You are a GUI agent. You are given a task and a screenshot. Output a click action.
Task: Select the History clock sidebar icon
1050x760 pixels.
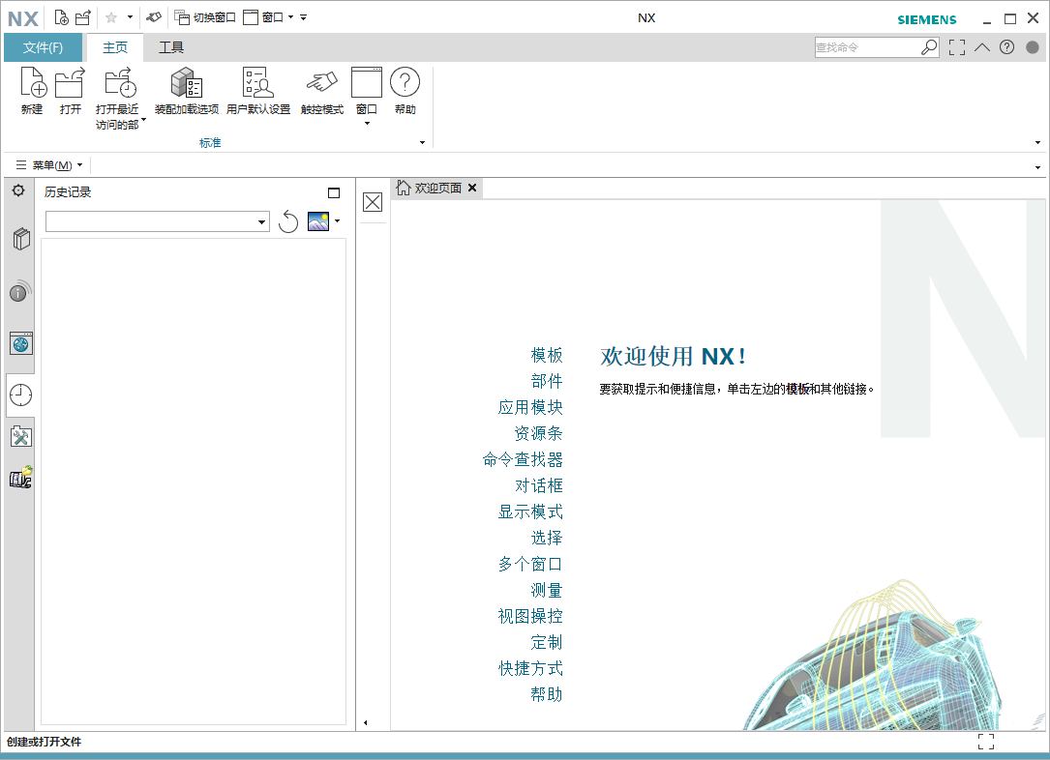[x=20, y=395]
